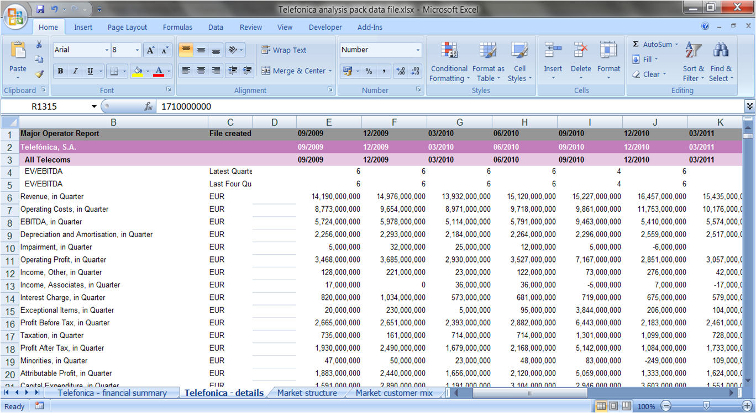Image resolution: width=756 pixels, height=413 pixels.
Task: Activate the Format Painter brush
Action: (x=39, y=73)
